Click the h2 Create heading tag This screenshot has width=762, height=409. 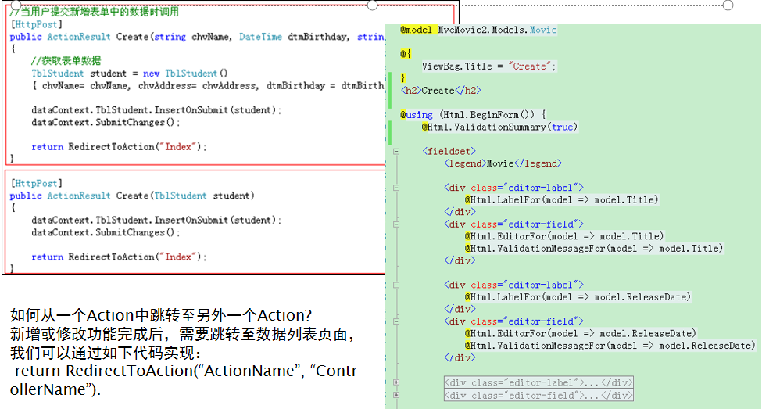(441, 91)
